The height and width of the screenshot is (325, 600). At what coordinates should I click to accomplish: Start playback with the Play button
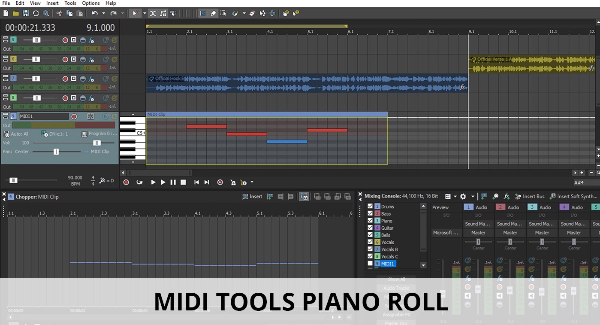click(163, 182)
